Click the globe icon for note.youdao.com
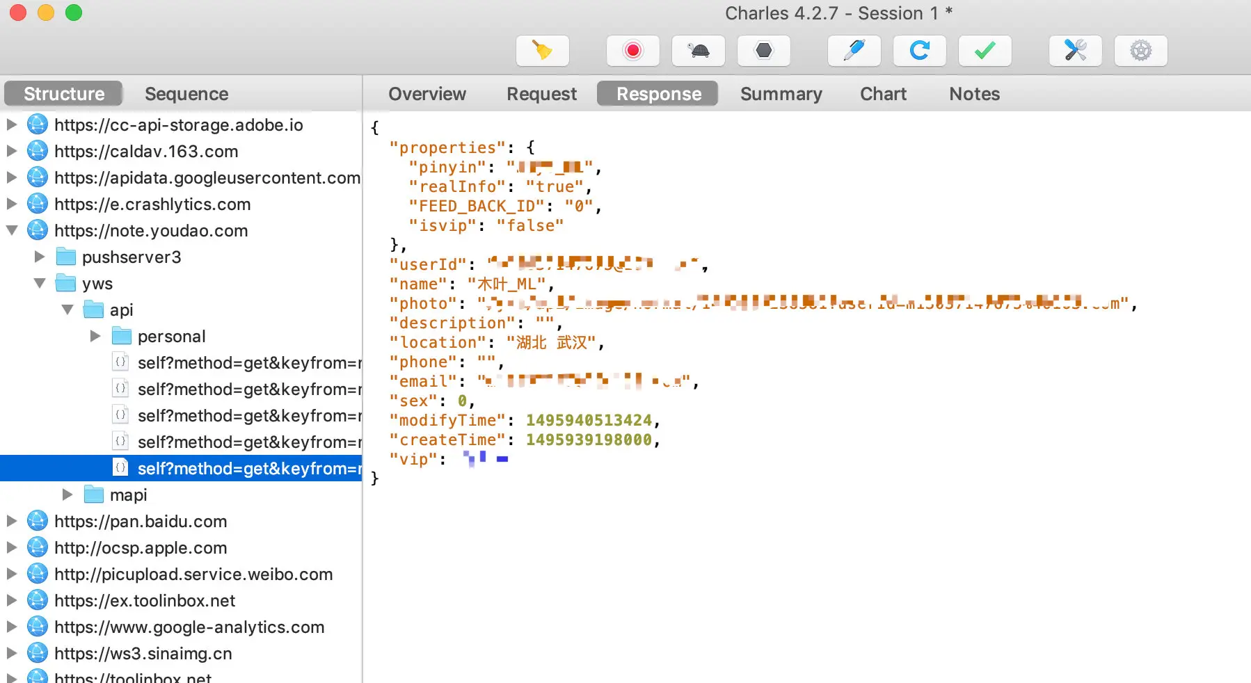The width and height of the screenshot is (1251, 683). point(38,231)
